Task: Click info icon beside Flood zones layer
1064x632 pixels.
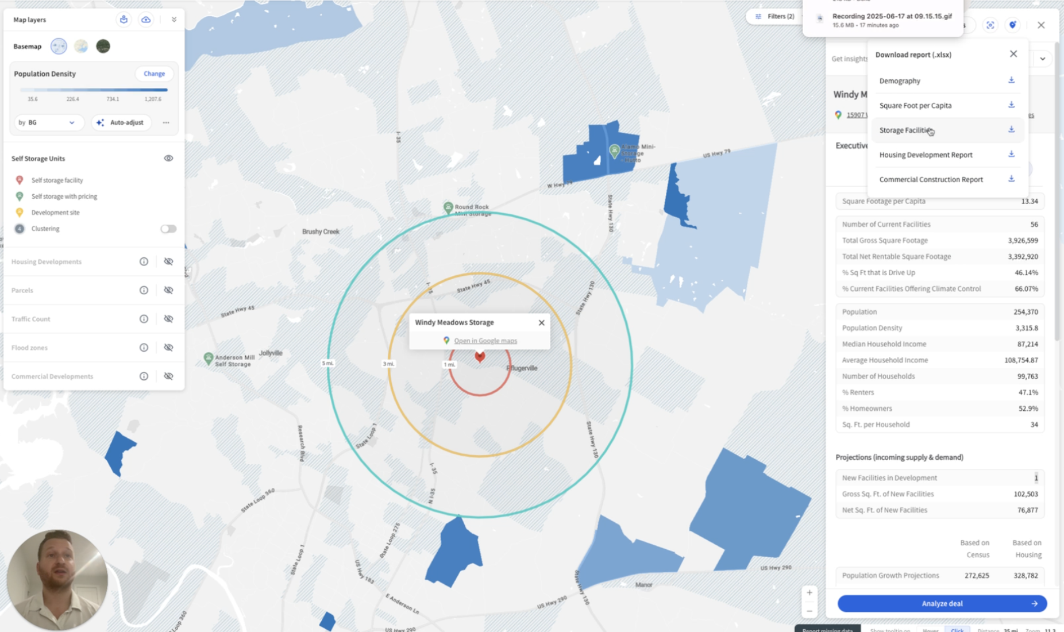Action: click(x=144, y=348)
